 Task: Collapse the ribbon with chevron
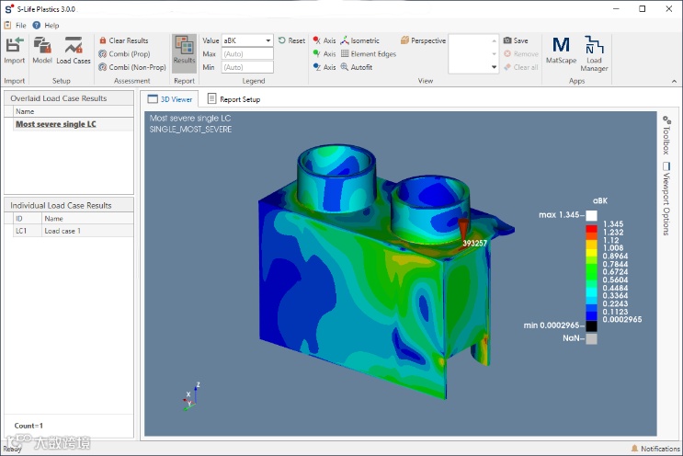pyautogui.click(x=674, y=82)
